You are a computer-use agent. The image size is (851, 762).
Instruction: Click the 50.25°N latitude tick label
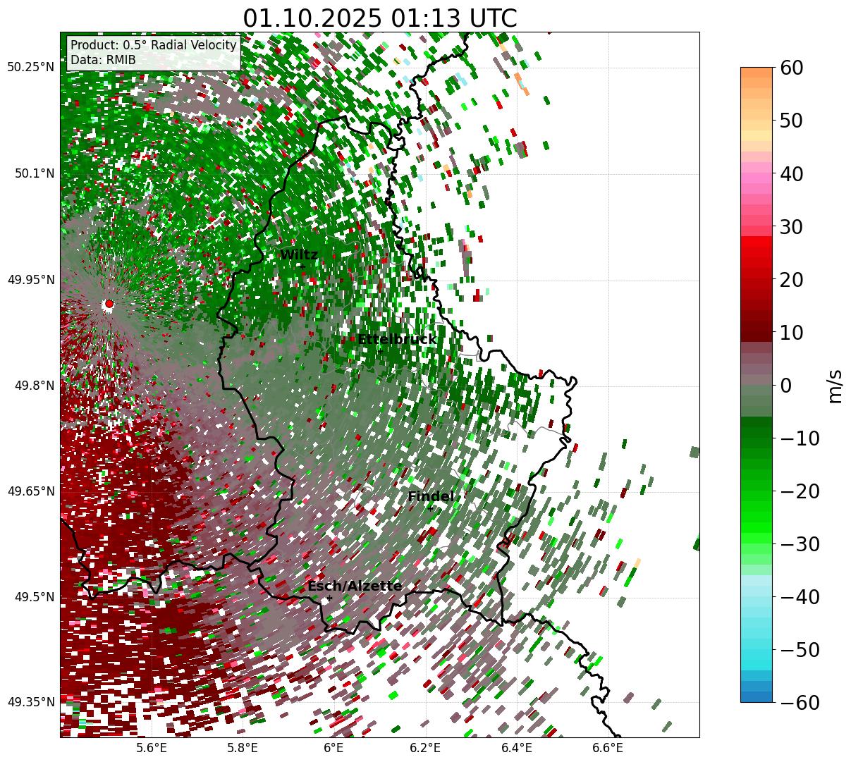[x=31, y=67]
